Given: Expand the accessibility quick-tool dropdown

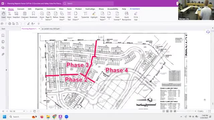Looking at the screenshot, I should tap(34, 24).
